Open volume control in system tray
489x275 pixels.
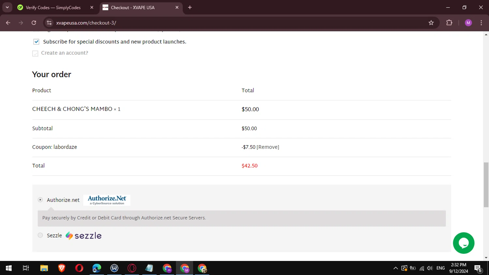[430, 268]
